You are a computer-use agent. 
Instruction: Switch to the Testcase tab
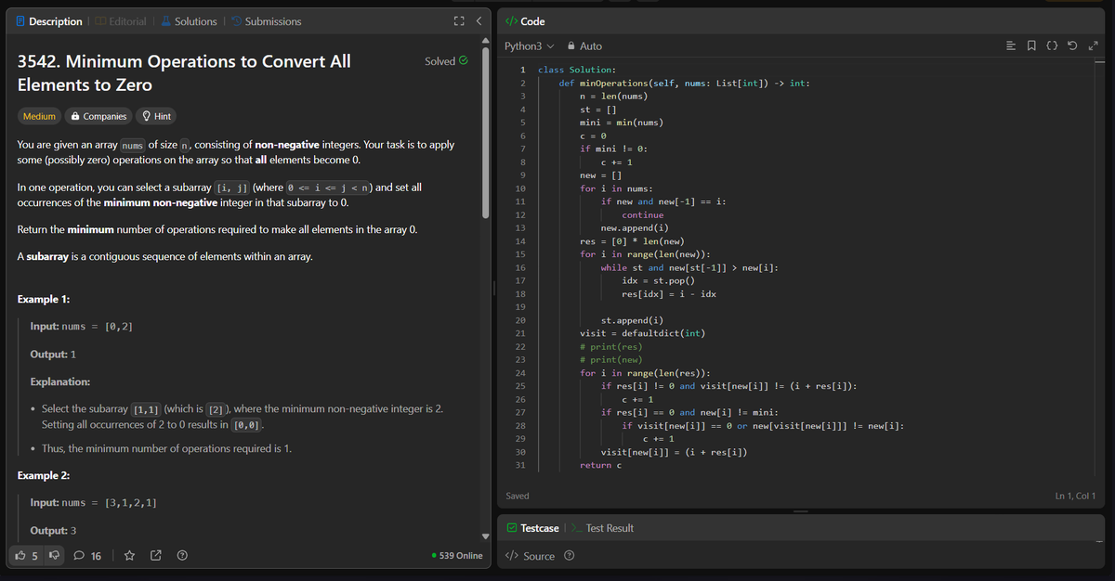[531, 528]
